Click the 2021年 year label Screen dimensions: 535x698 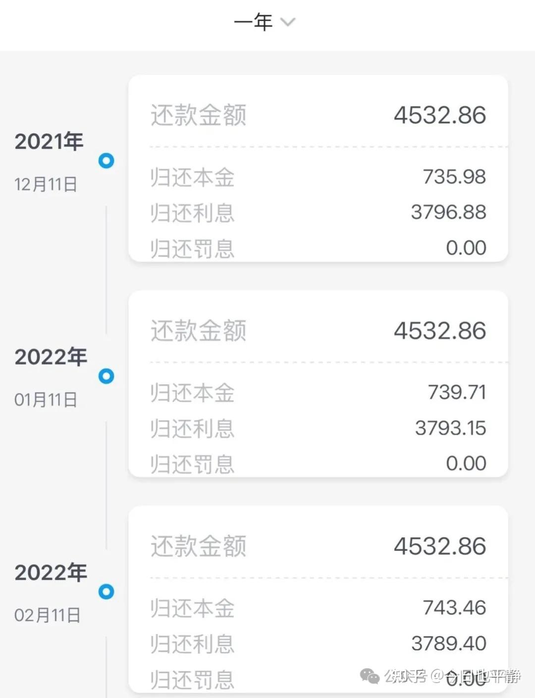(x=49, y=142)
